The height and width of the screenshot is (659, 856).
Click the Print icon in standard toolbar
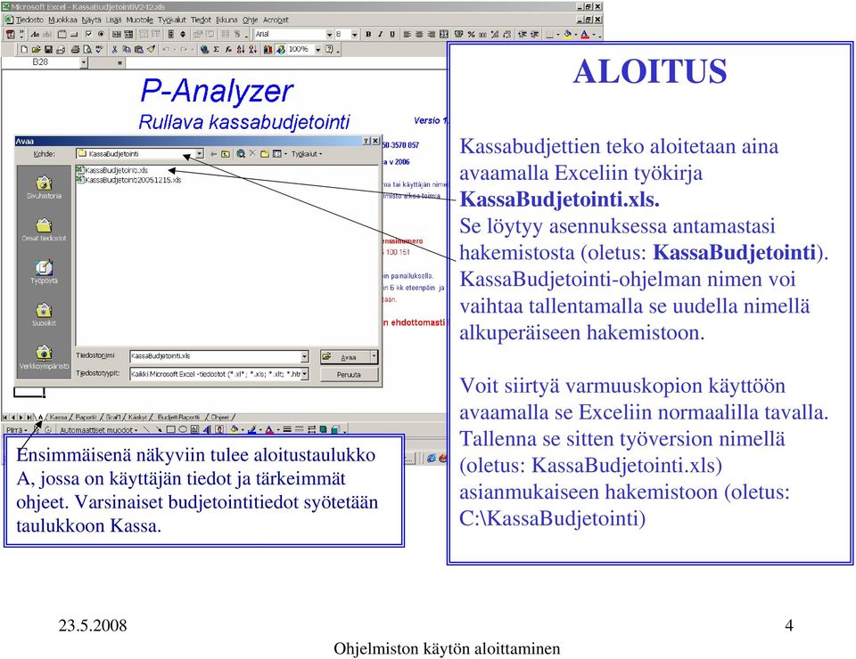[x=75, y=50]
